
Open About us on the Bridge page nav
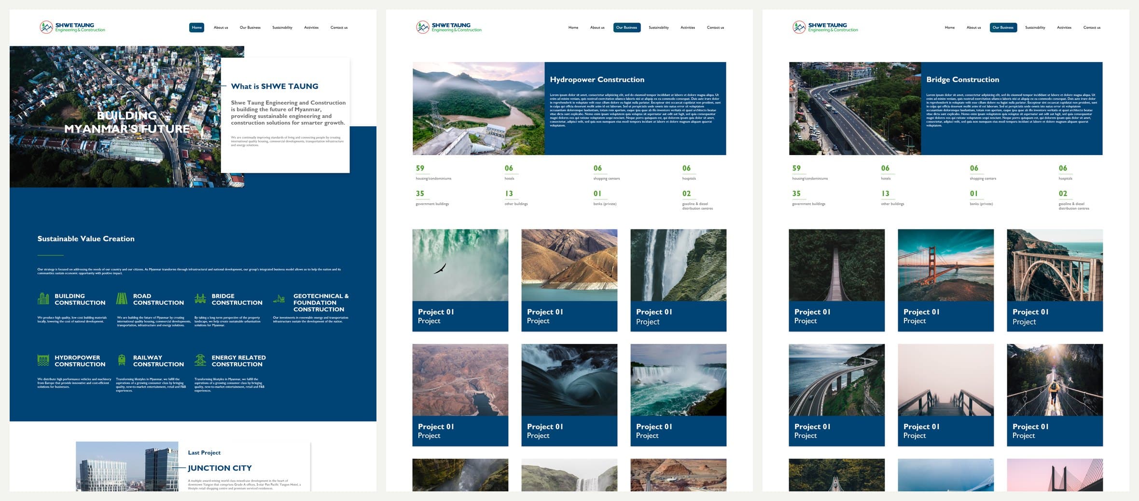tap(974, 27)
